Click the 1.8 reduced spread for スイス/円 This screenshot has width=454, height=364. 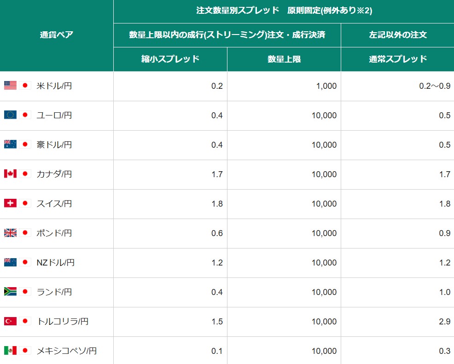click(217, 204)
